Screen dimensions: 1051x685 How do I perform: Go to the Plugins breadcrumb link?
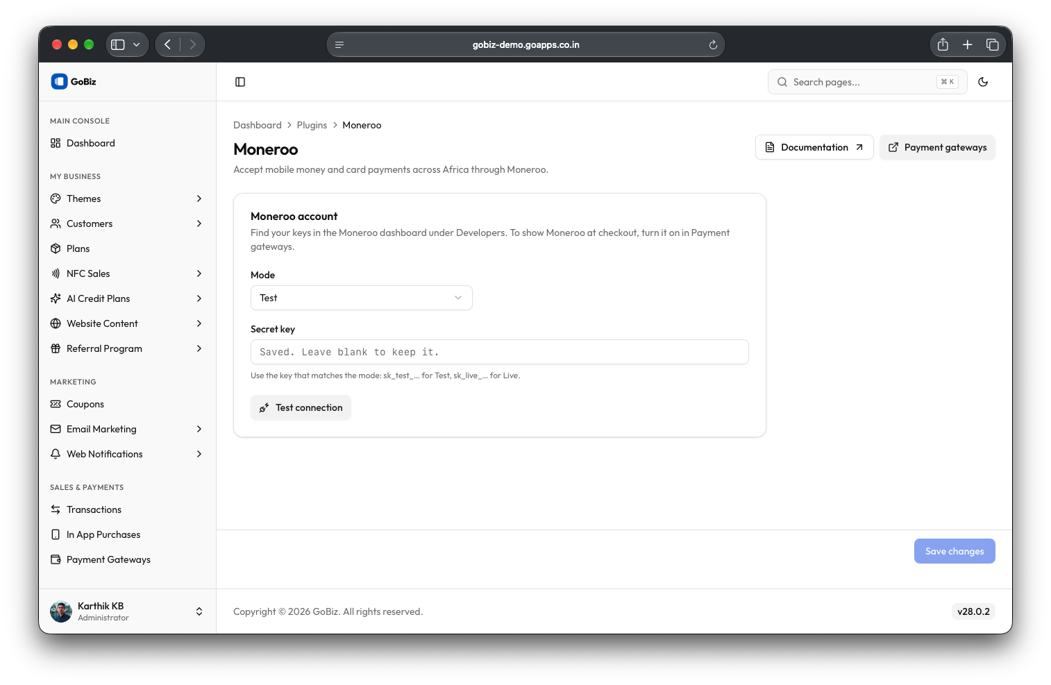(x=312, y=125)
